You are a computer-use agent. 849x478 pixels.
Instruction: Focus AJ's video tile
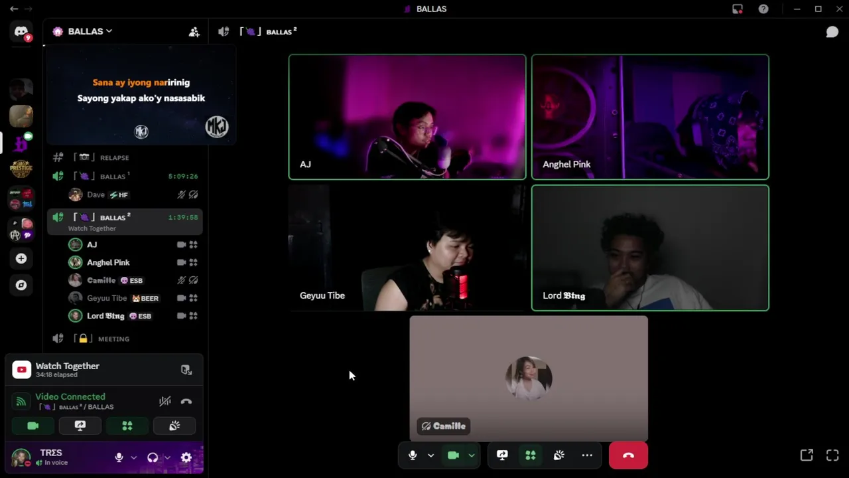point(407,117)
